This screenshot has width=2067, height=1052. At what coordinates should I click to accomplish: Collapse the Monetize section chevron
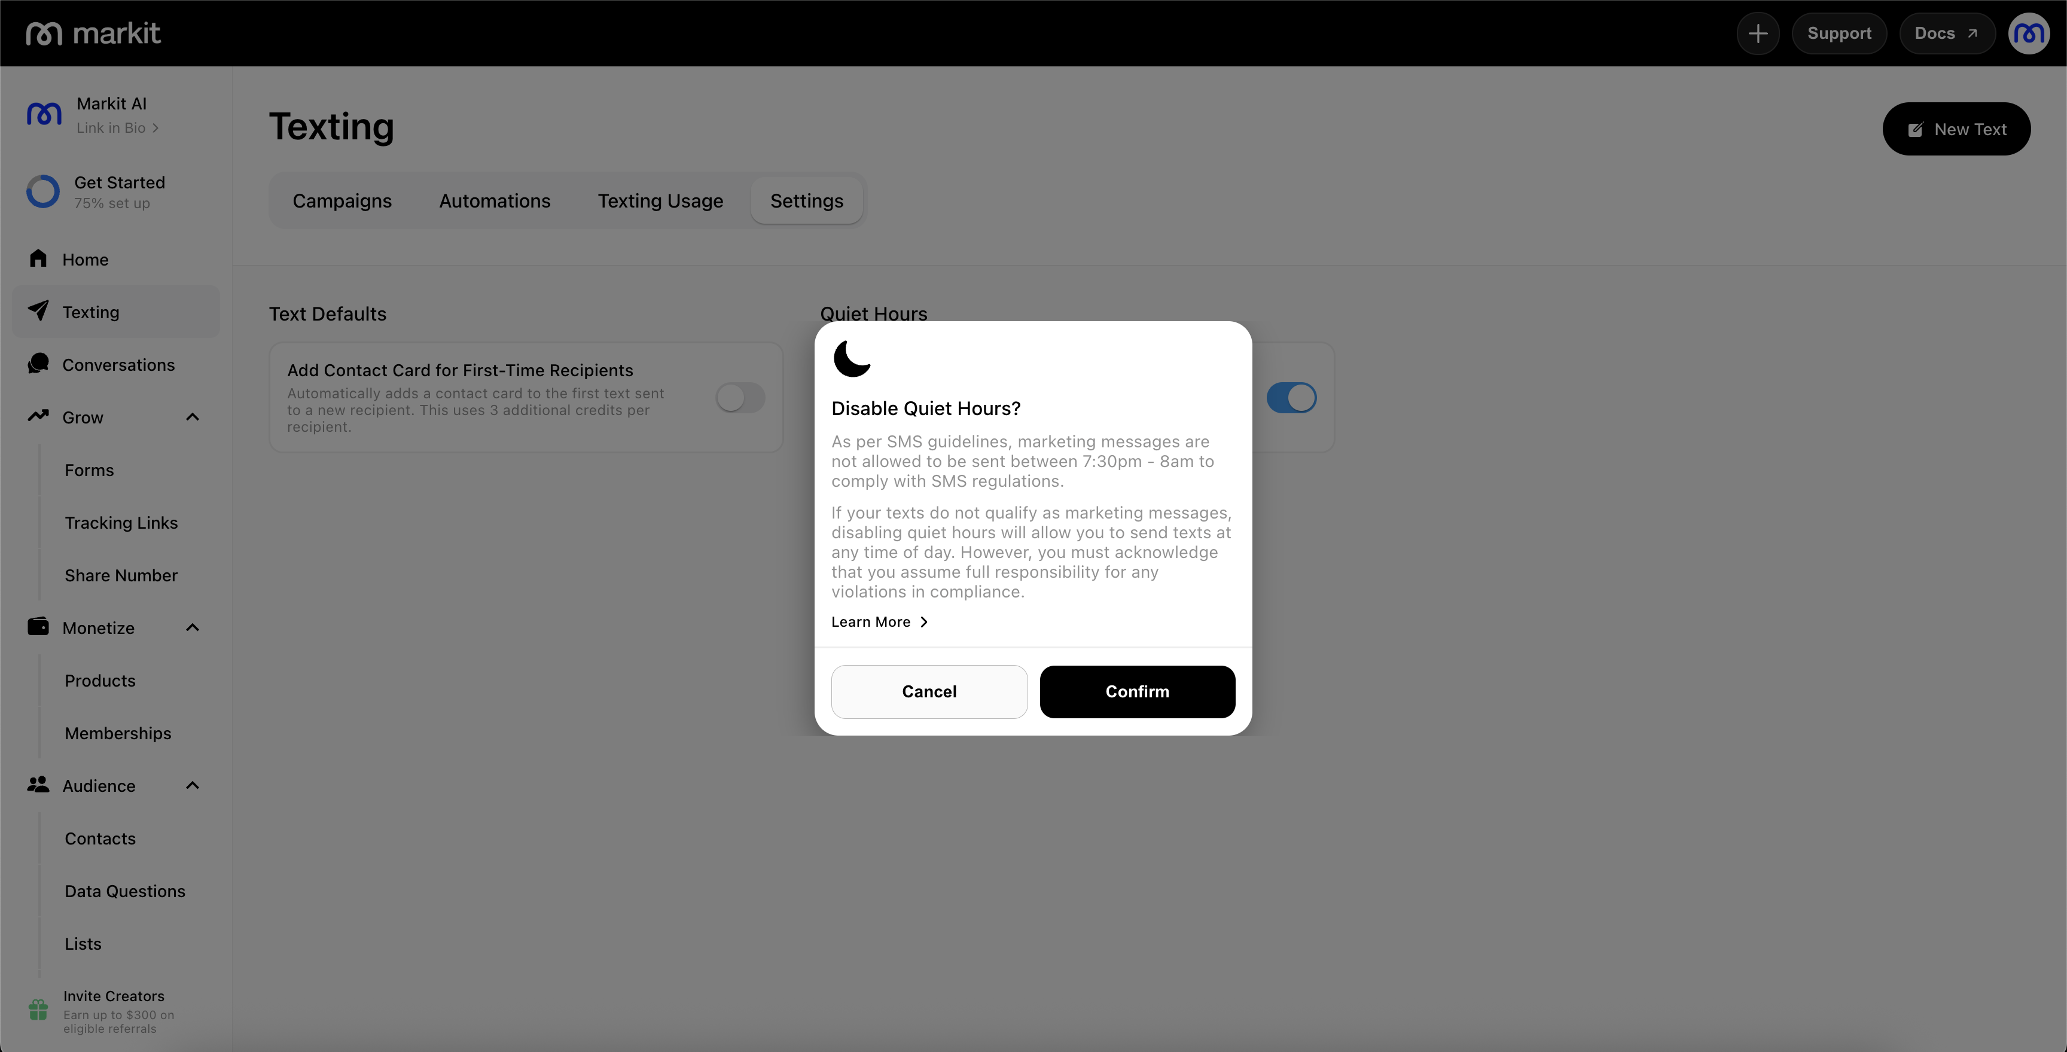(193, 627)
